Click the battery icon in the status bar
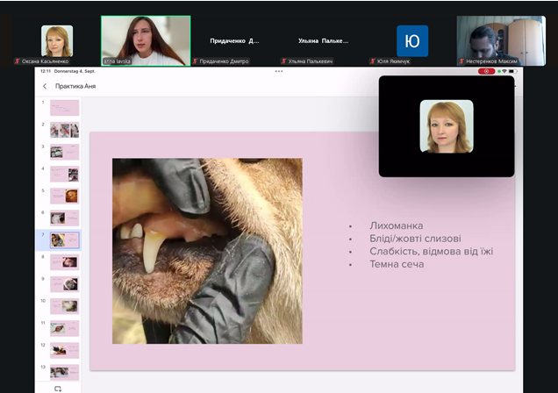This screenshot has width=558, height=393. 511,71
